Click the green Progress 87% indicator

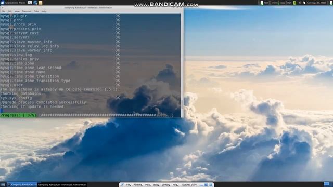click(18, 115)
